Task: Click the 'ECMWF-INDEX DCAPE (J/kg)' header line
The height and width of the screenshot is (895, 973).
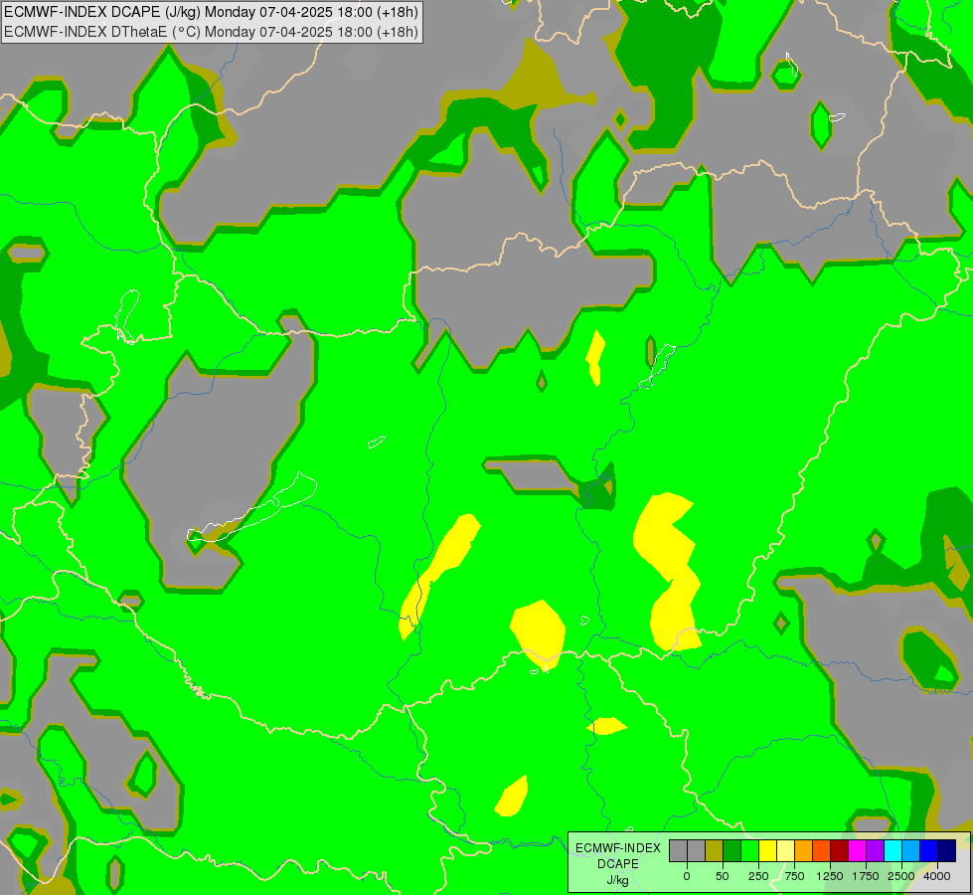Action: tap(211, 12)
